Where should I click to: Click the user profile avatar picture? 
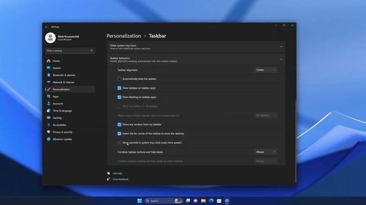click(50, 38)
